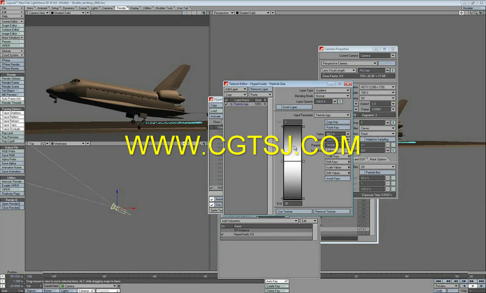Toggle the Invert Layer checkbox
Image resolution: width=486 pixels, height=293 pixels.
[x=294, y=107]
